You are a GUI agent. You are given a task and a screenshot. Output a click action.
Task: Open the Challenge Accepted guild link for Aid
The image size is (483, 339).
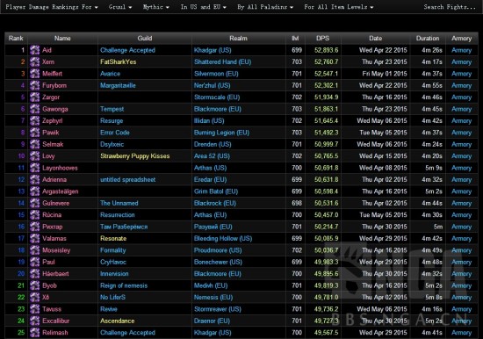(x=127, y=50)
